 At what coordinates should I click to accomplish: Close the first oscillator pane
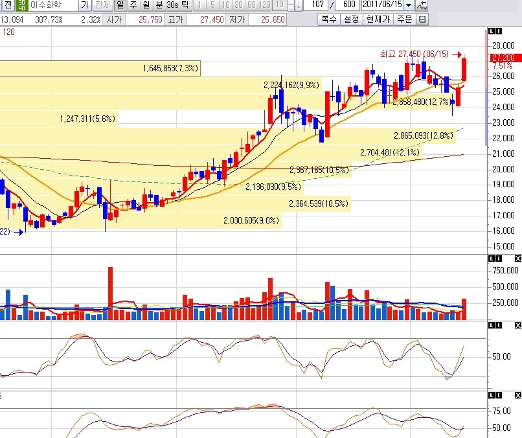click(x=517, y=325)
